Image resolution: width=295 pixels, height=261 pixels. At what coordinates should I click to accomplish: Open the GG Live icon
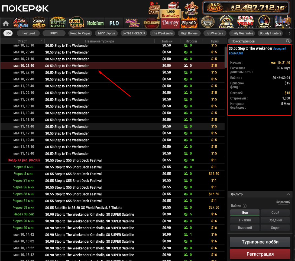(283, 22)
